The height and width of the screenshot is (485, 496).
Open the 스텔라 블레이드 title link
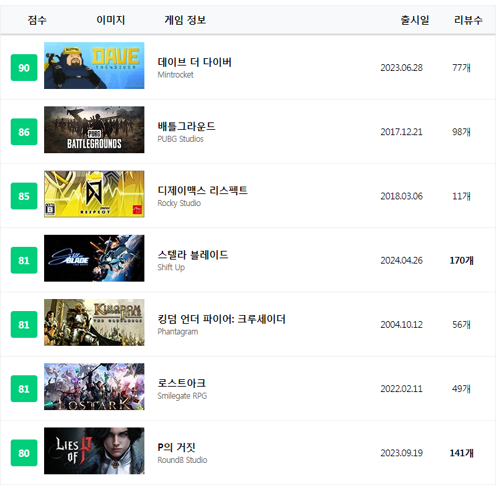[193, 255]
